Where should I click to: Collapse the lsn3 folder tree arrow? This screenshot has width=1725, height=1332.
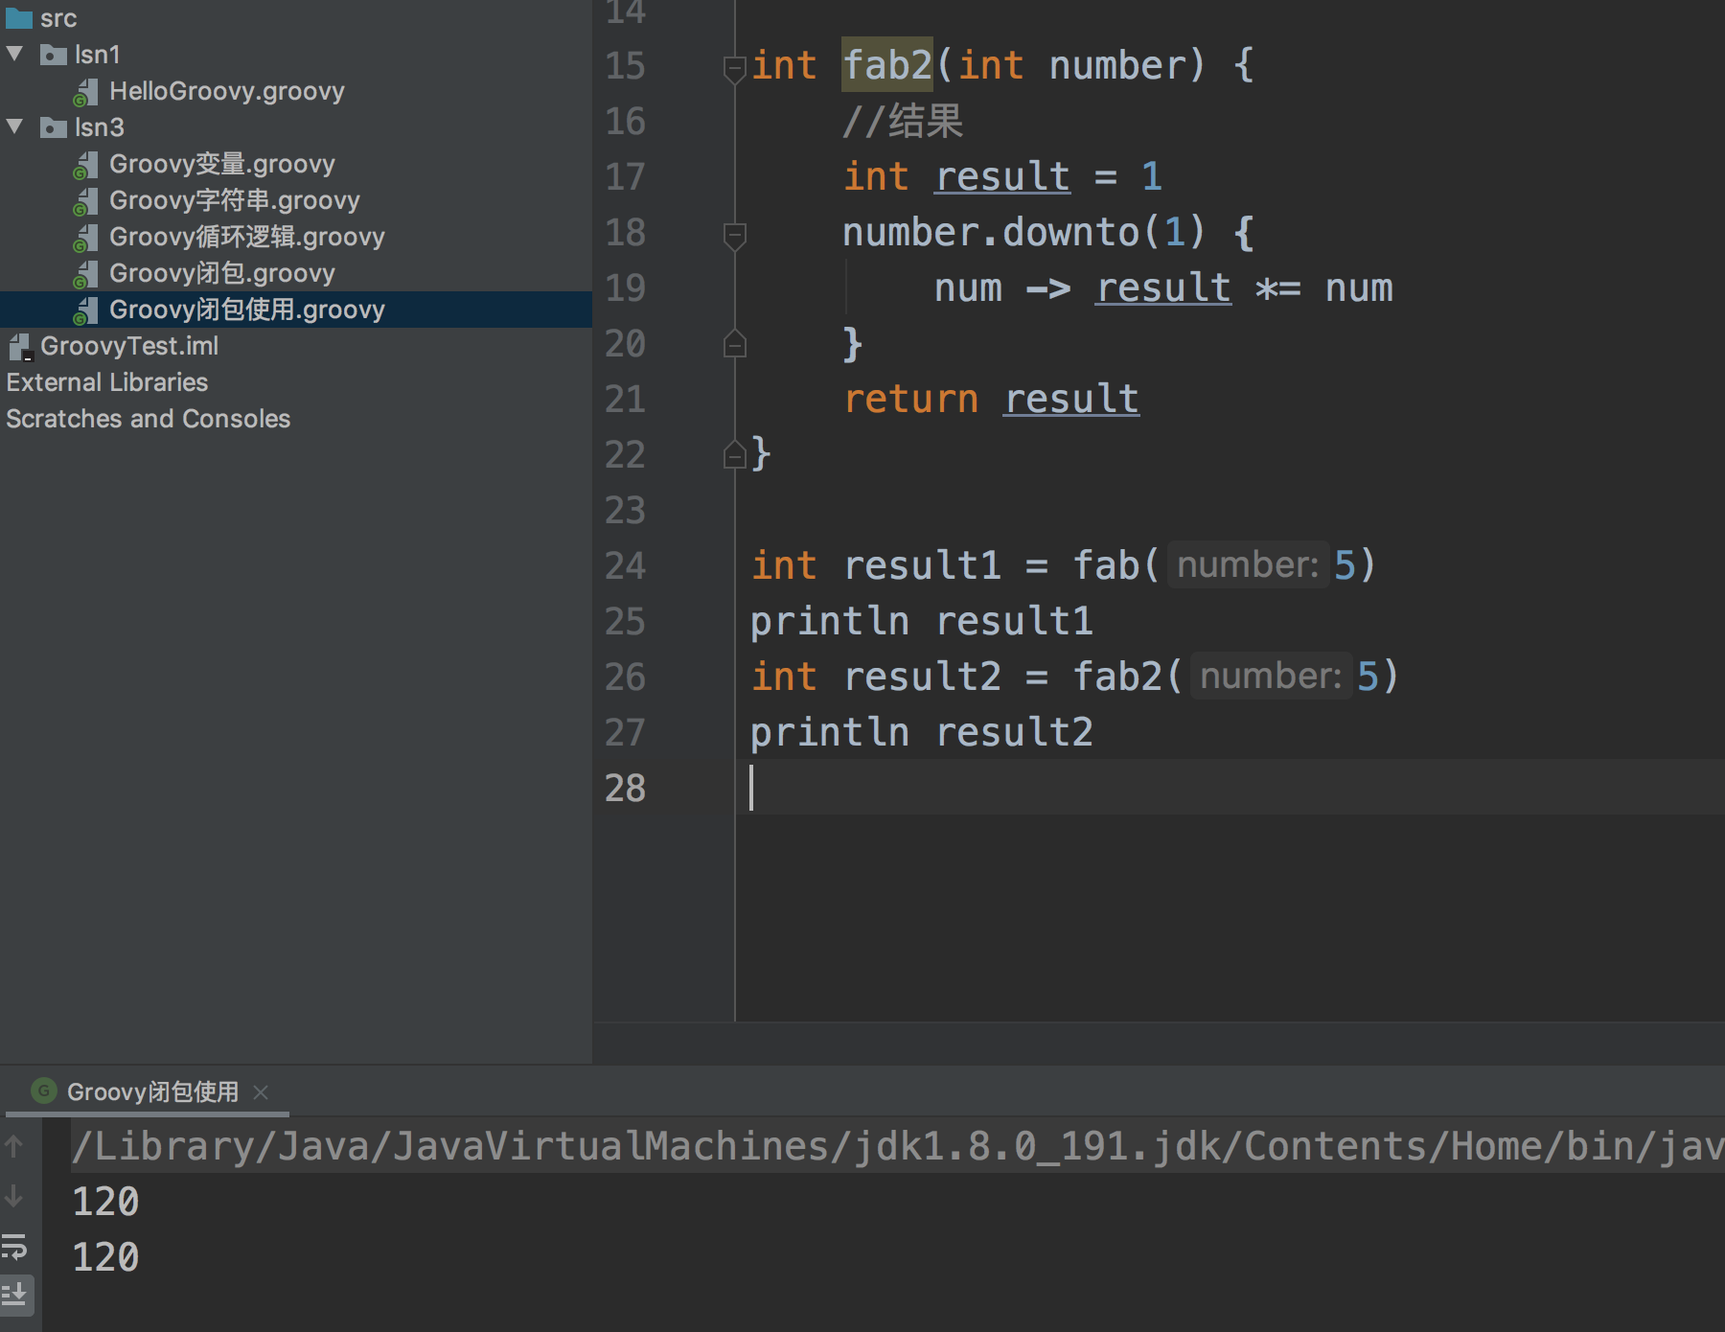15,126
